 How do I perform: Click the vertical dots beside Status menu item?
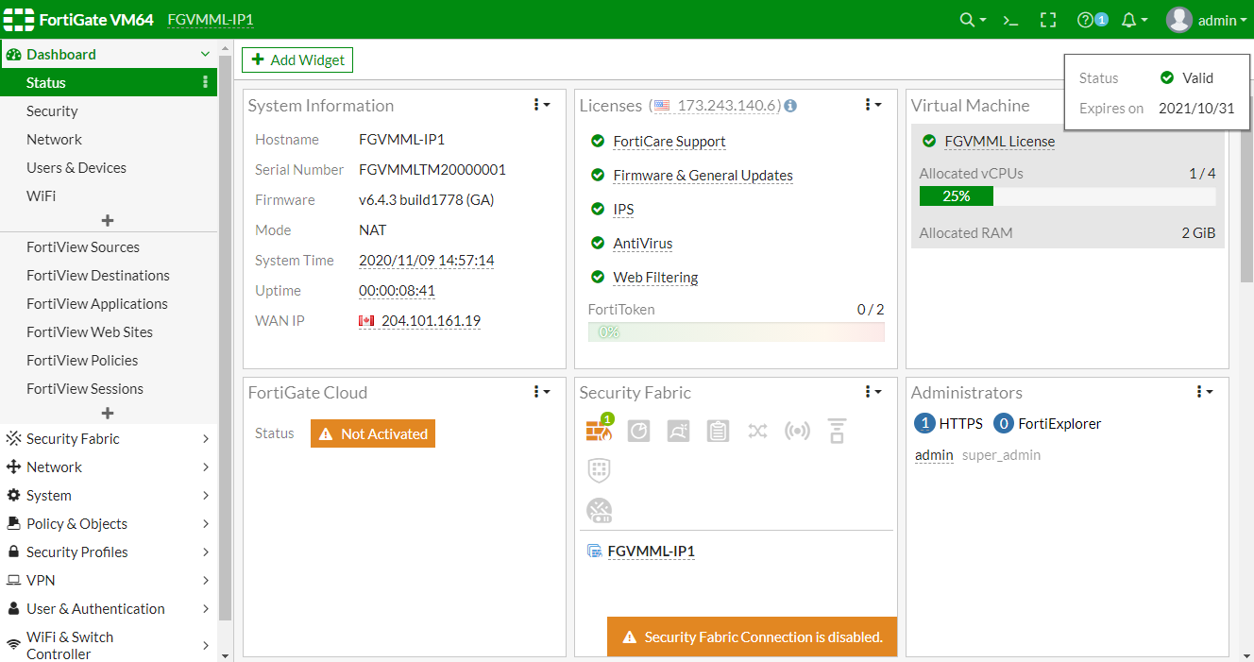[x=205, y=82]
